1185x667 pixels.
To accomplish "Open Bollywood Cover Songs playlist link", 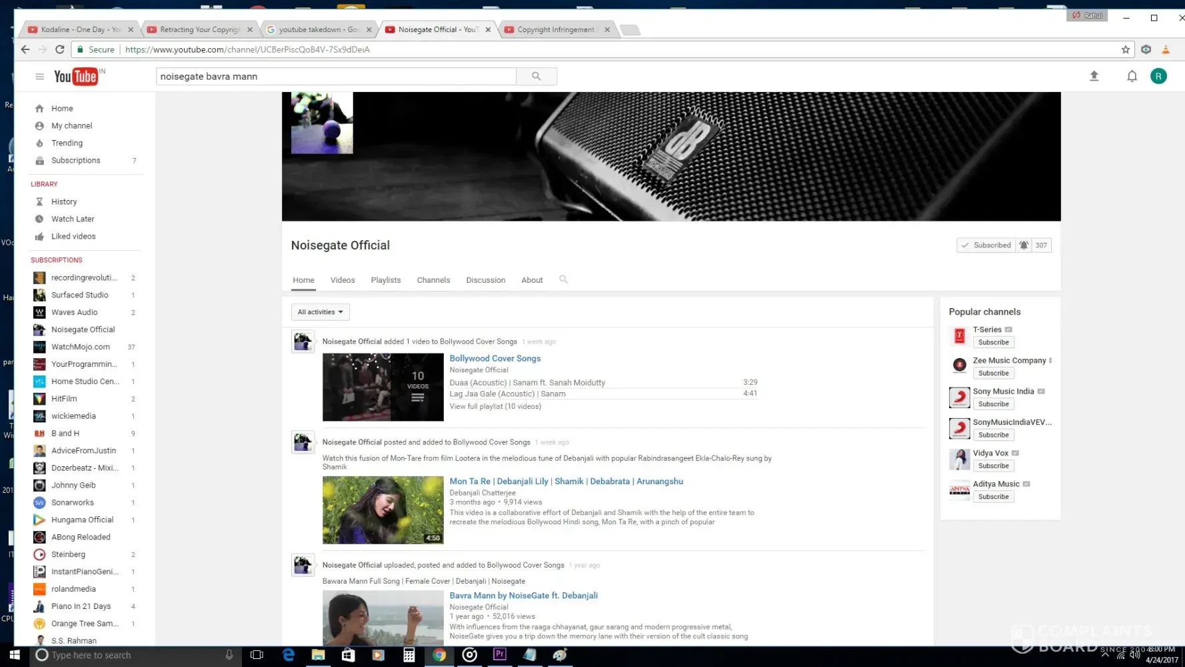I will coord(495,358).
